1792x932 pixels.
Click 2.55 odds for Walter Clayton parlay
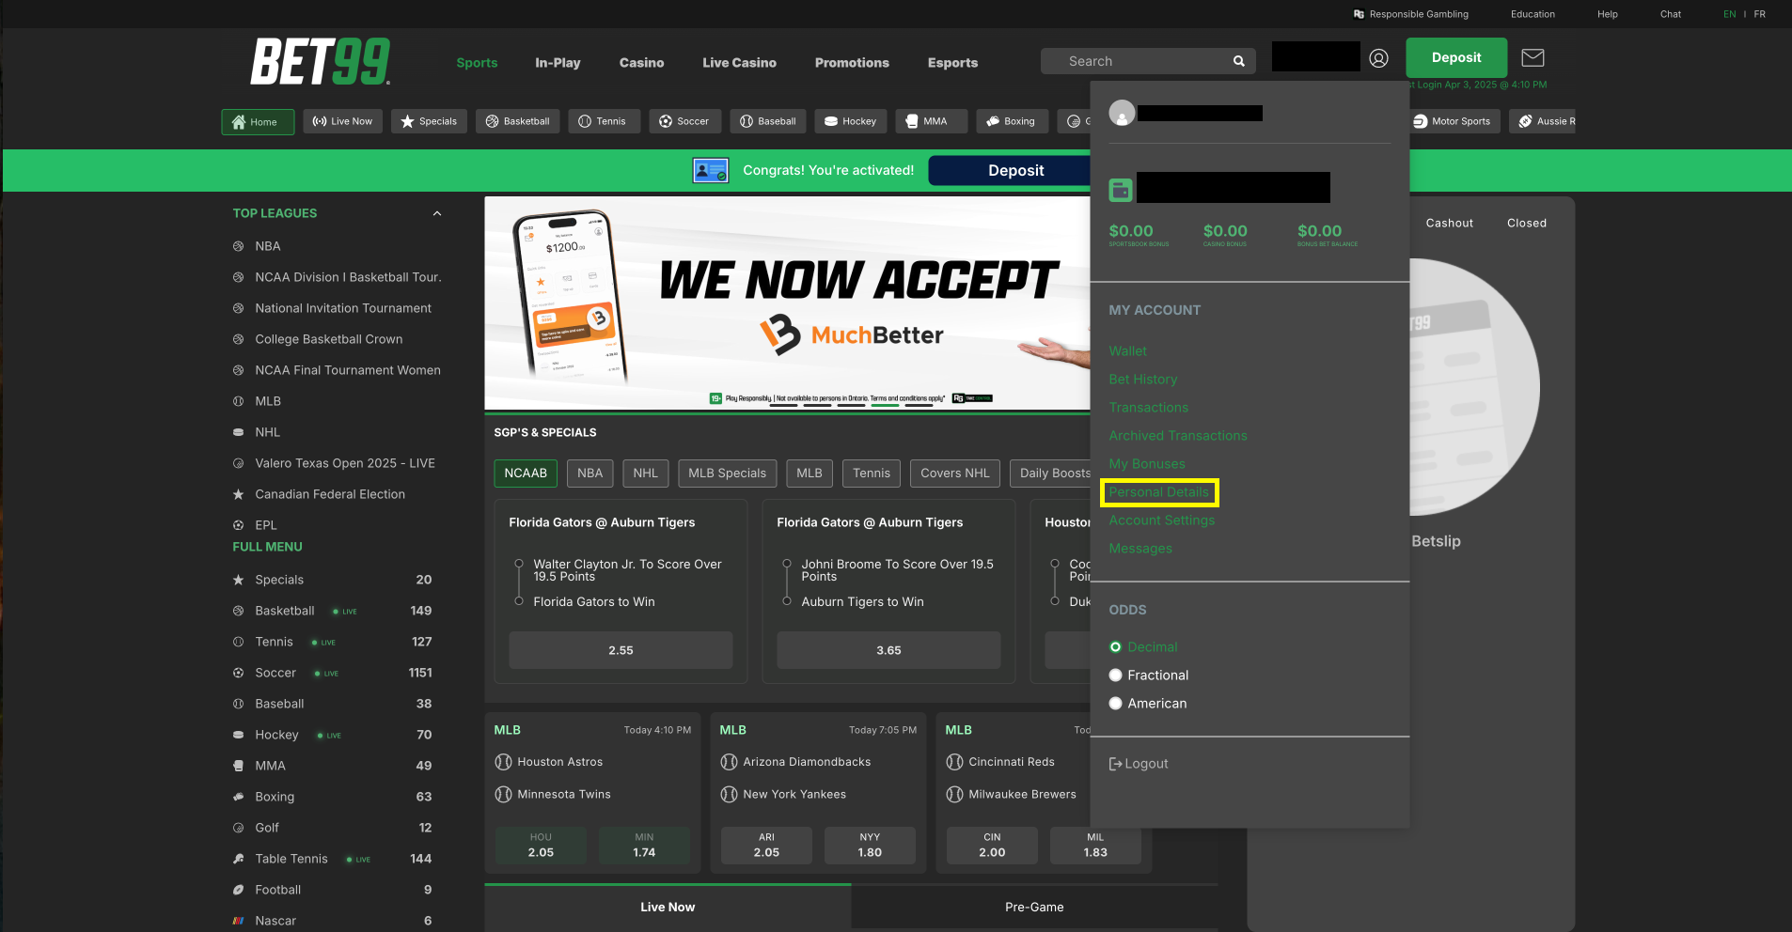[621, 650]
